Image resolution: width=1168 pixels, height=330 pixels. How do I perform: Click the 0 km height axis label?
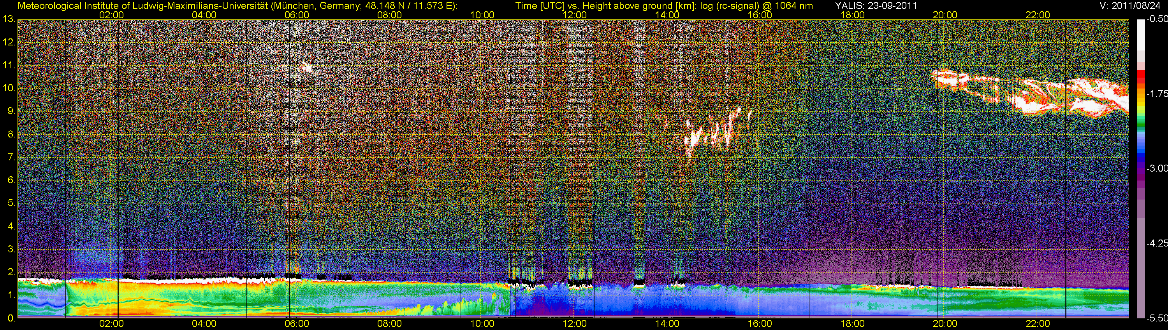(x=11, y=318)
